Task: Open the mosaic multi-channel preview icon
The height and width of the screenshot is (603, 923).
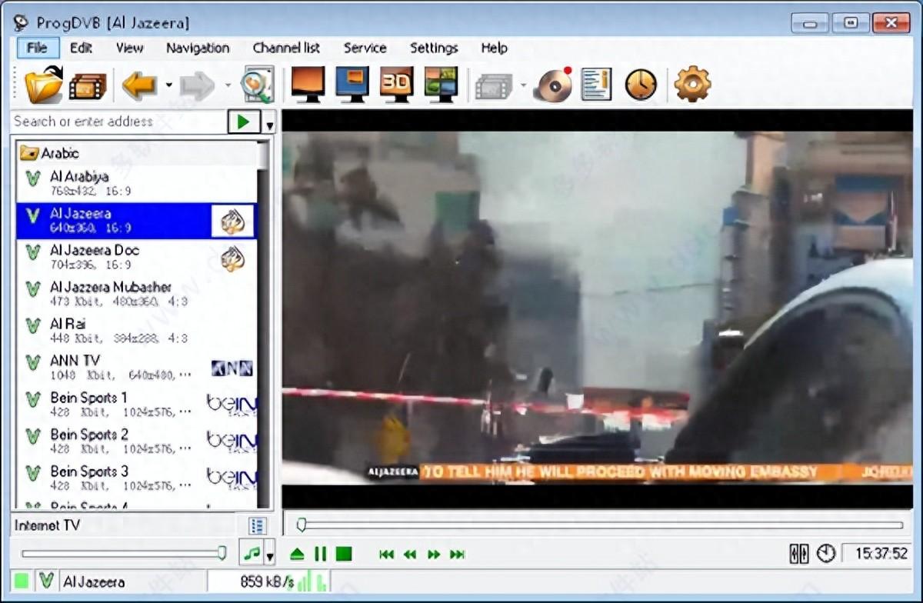Action: click(x=442, y=85)
